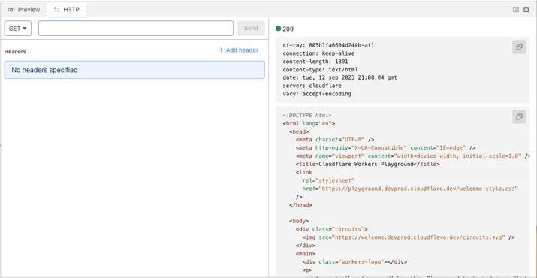Click the 'content-type: text/html' line
This screenshot has height=278, width=537.
pos(320,70)
